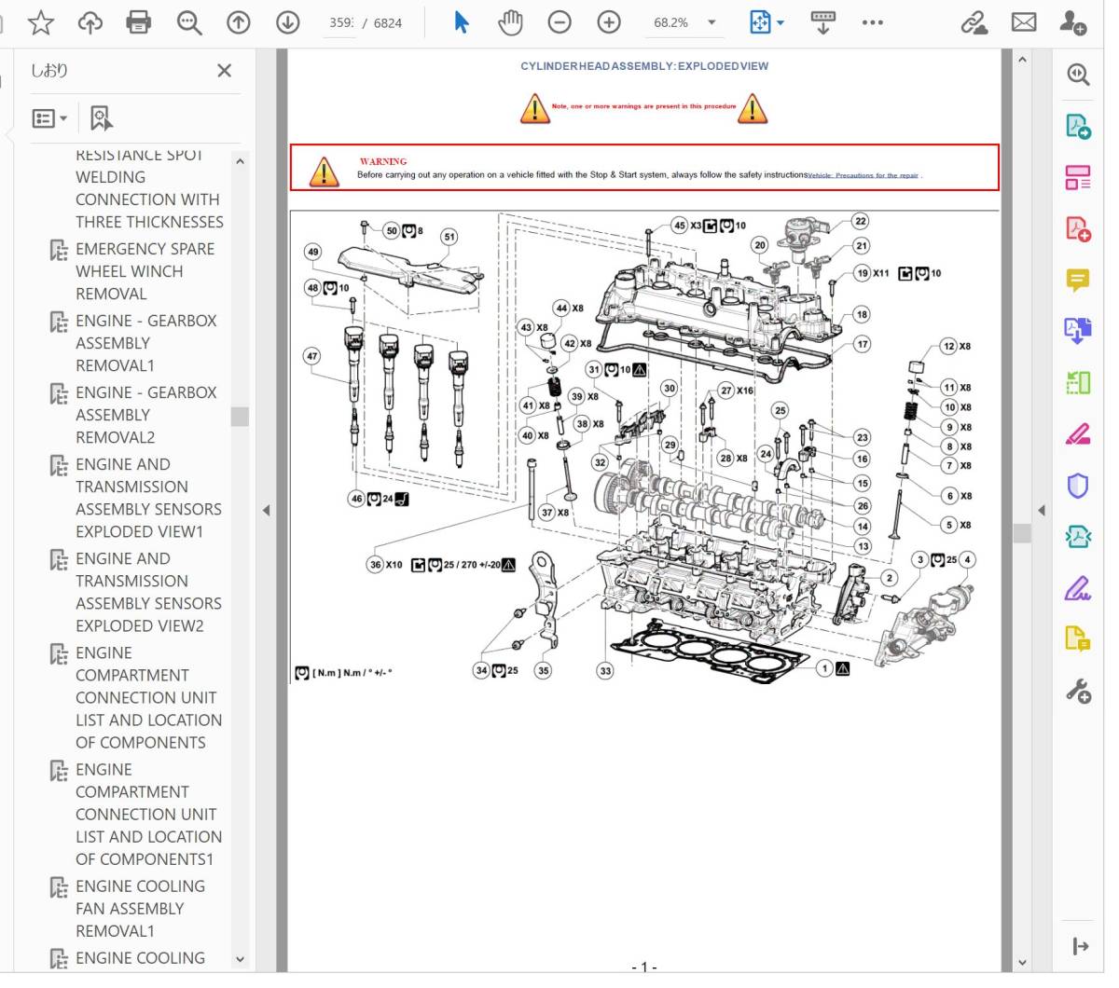The image size is (1119, 988).
Task: Collapse the left navigation pane arrow
Action: tap(266, 510)
